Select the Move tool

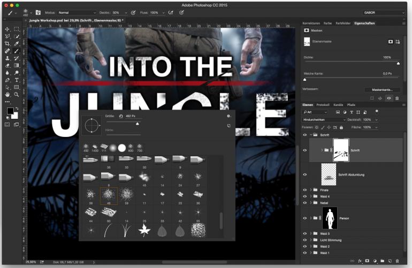(7, 29)
